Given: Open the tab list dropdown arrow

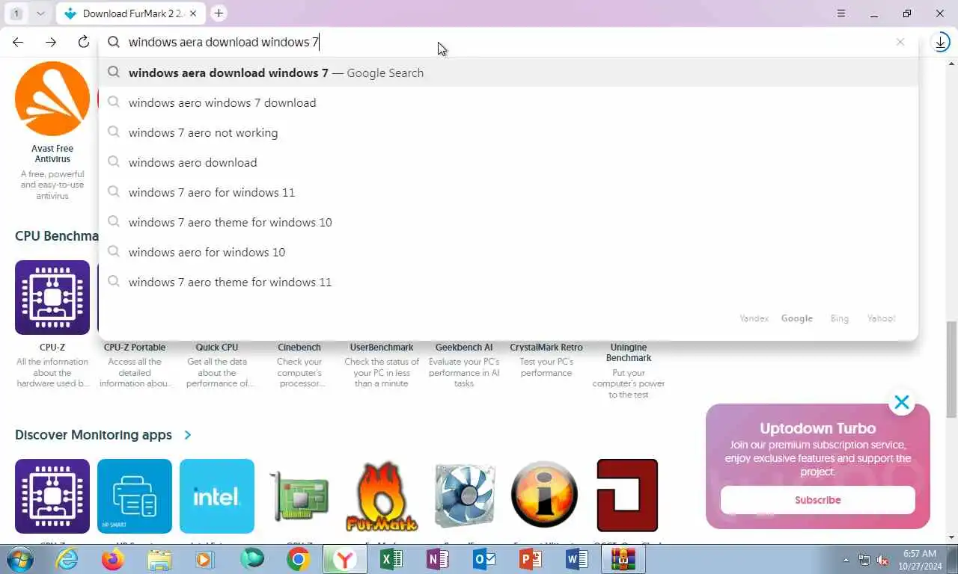Looking at the screenshot, I should [40, 13].
